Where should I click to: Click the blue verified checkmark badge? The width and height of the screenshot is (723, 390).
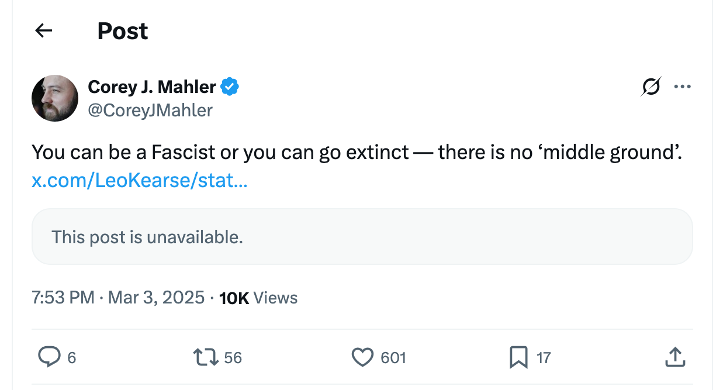230,87
